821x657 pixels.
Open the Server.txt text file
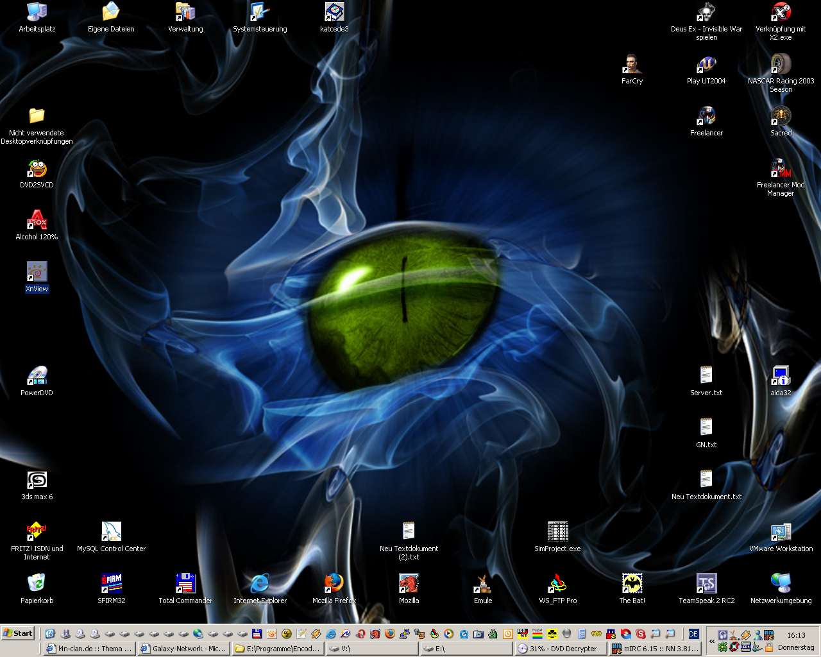coord(706,376)
